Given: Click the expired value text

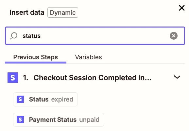Looking at the screenshot, I should point(62,100).
